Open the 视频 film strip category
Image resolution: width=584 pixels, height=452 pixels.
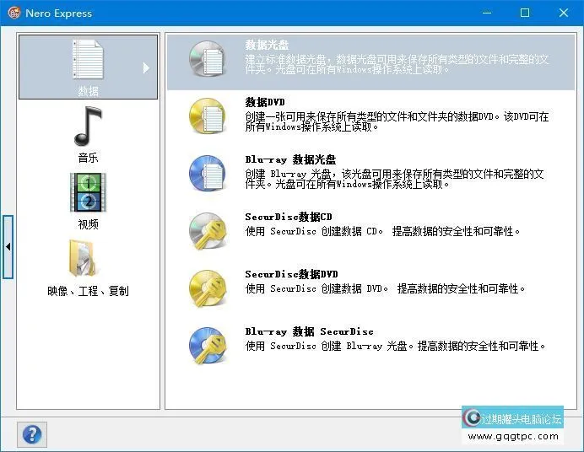pyautogui.click(x=88, y=192)
